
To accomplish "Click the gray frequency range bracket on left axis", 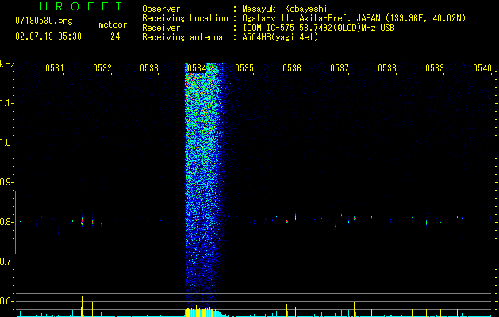I will pos(15,223).
